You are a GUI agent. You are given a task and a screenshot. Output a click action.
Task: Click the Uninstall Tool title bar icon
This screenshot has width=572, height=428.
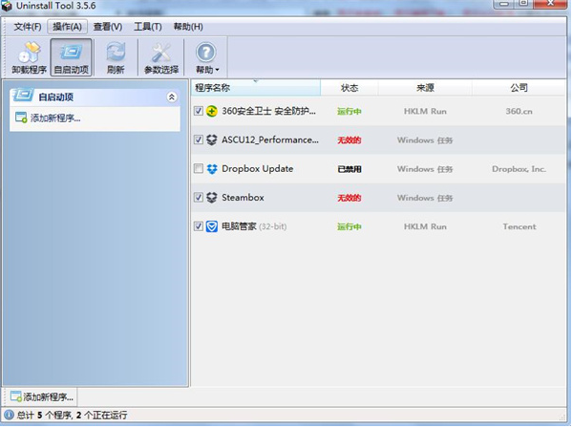[x=7, y=6]
